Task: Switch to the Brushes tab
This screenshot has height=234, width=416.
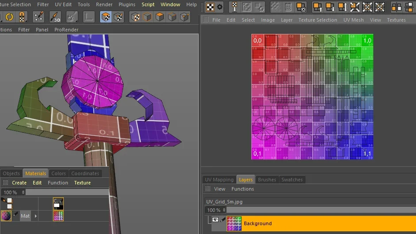Action: (267, 180)
